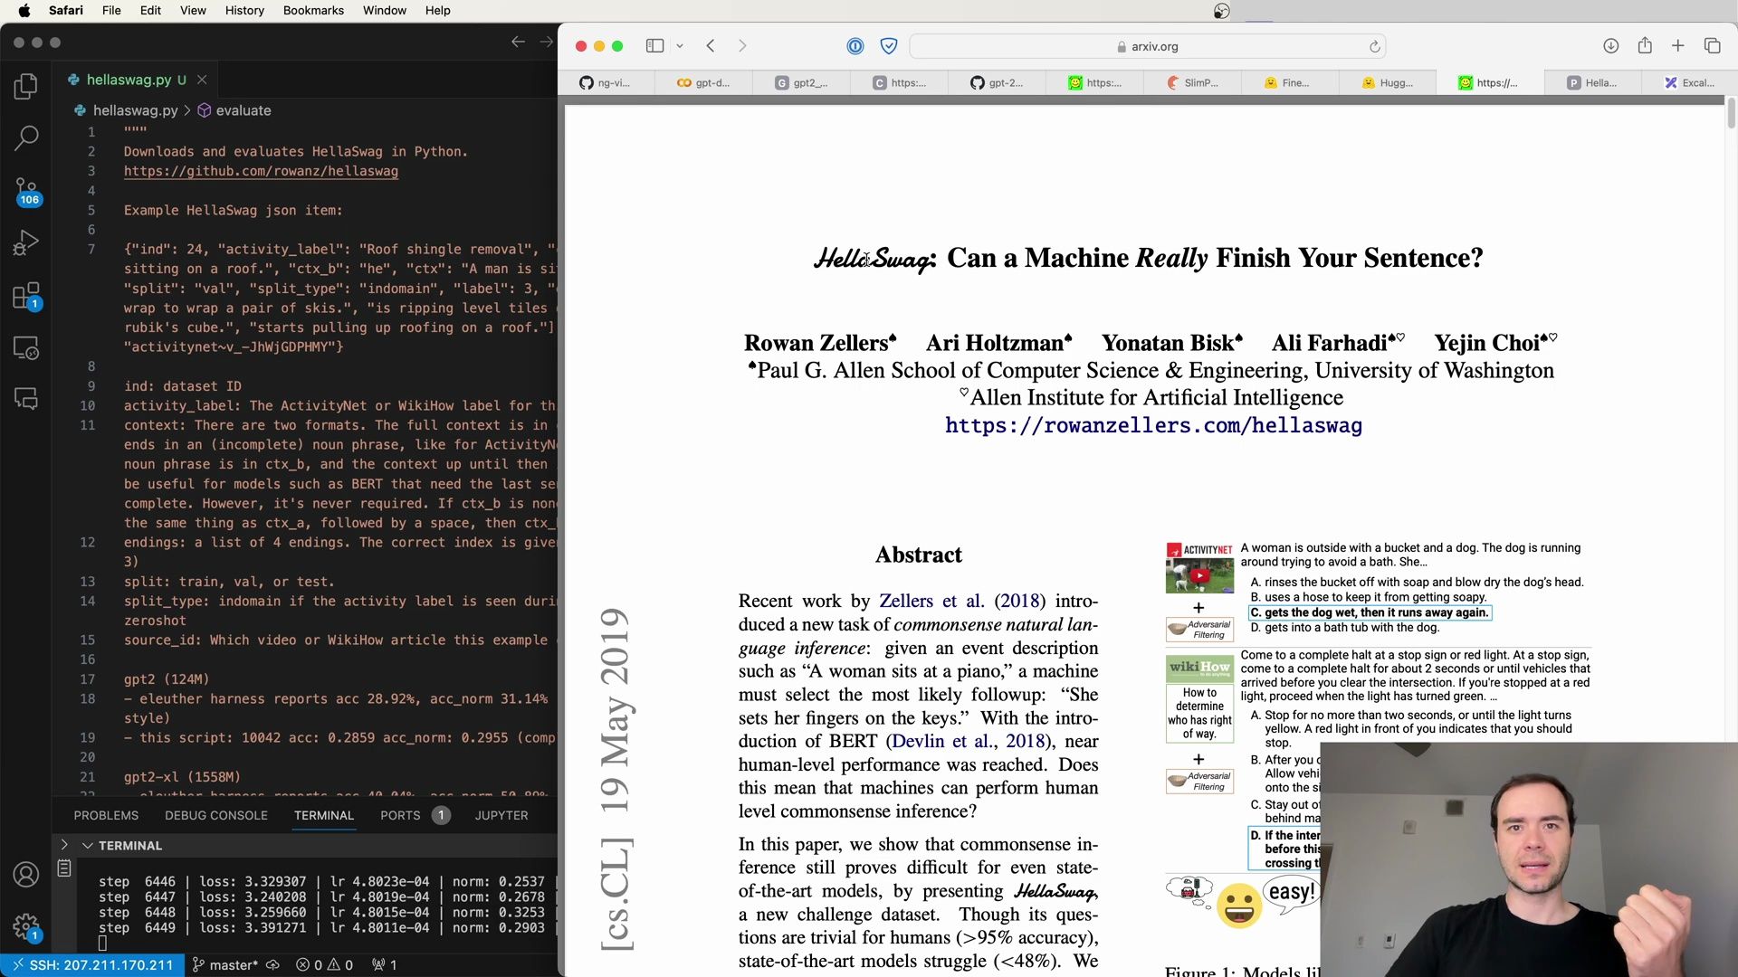
Task: Open the Search view in VS Code
Action: click(x=26, y=138)
